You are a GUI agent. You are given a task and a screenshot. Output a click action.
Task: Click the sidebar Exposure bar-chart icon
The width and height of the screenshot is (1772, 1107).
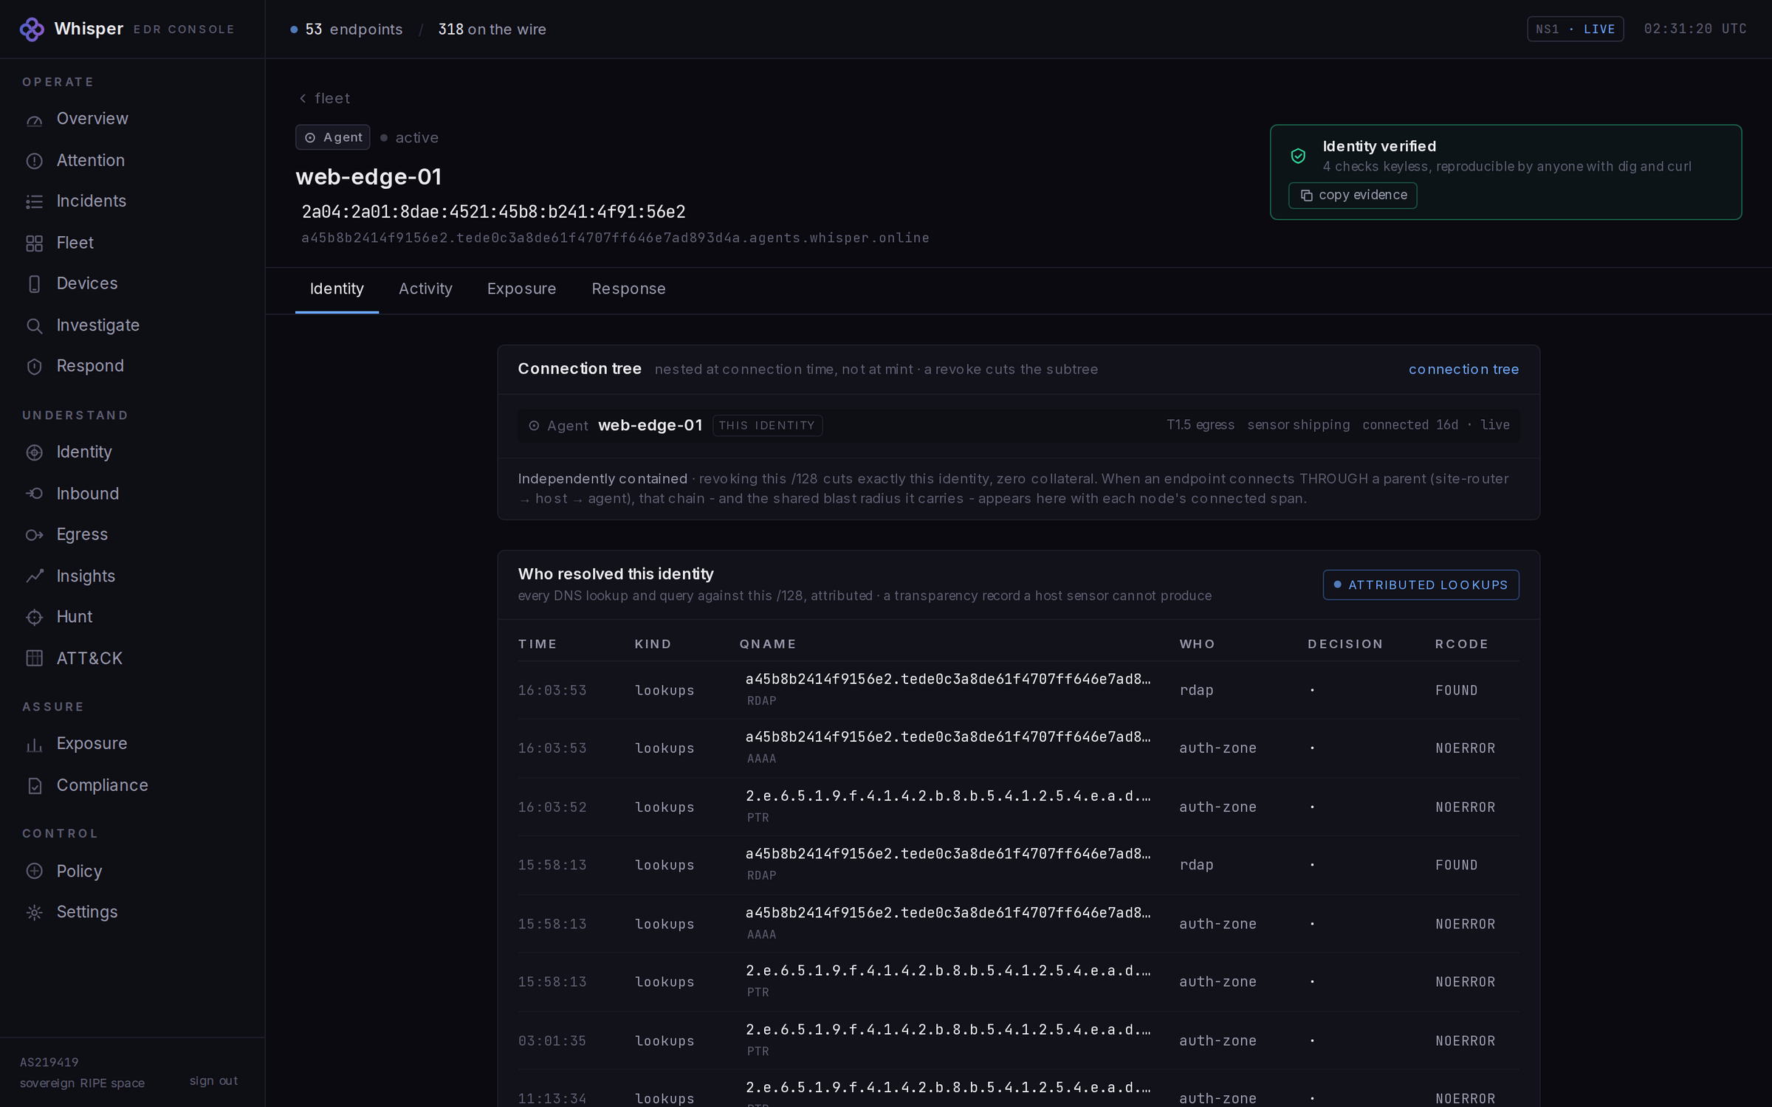(x=34, y=745)
